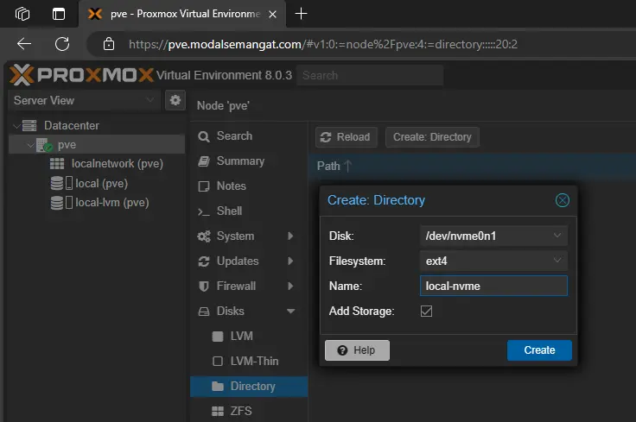Click the Firewall shield icon
Image resolution: width=636 pixels, height=422 pixels.
204,287
